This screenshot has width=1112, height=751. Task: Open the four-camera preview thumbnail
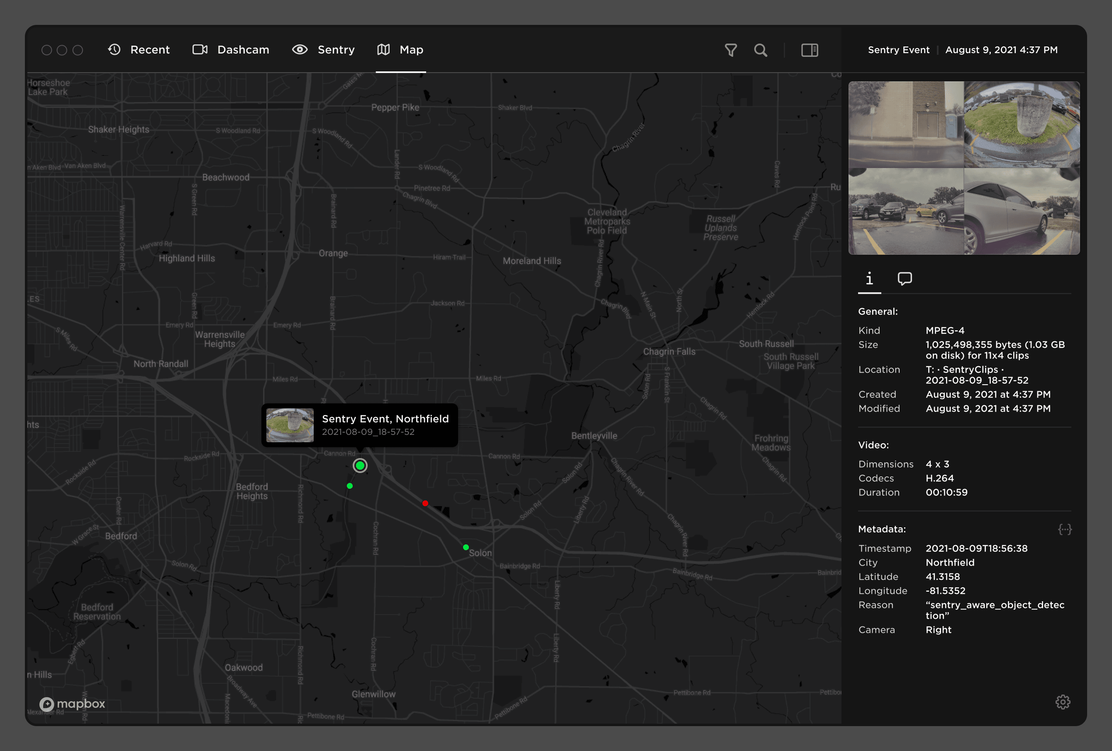point(964,168)
